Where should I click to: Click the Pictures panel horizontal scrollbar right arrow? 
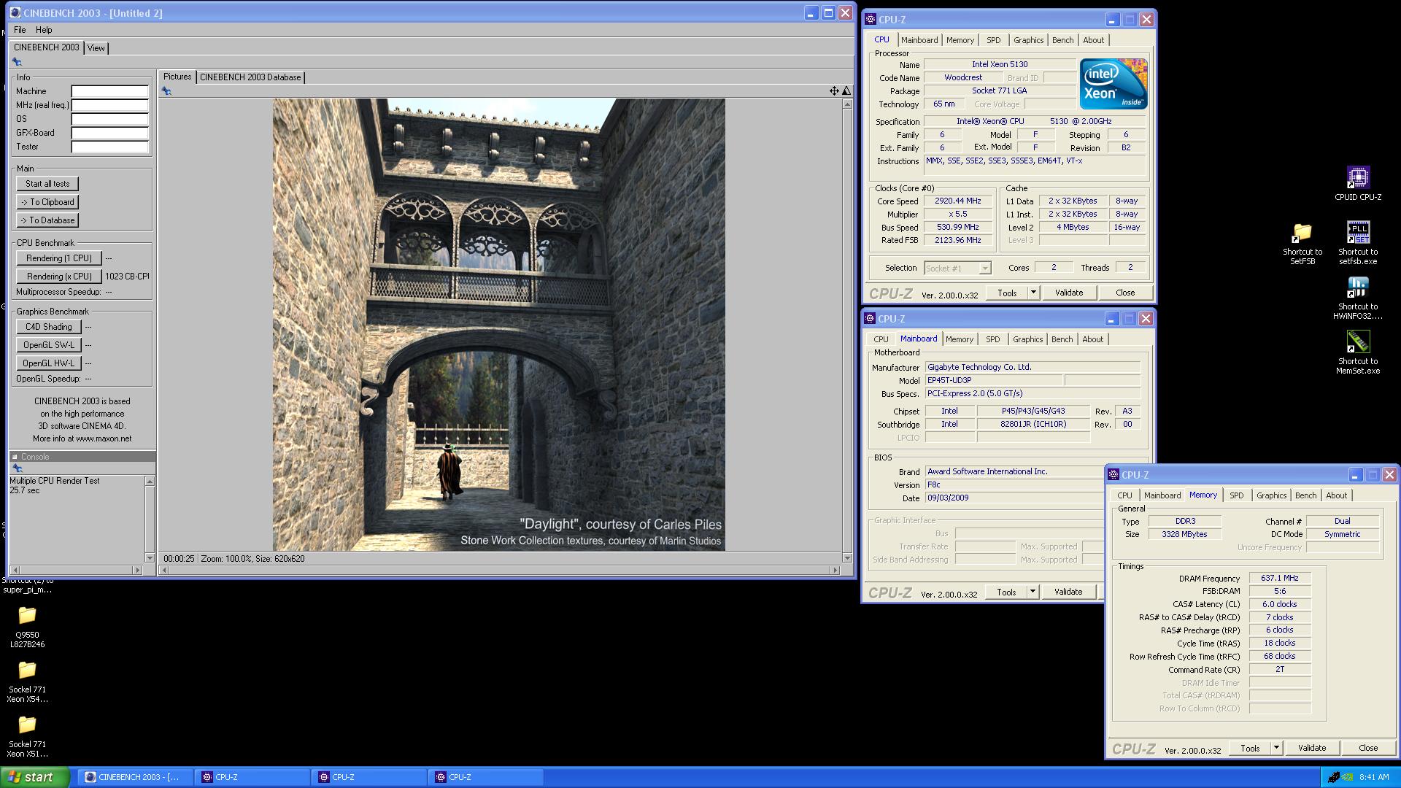(x=835, y=570)
